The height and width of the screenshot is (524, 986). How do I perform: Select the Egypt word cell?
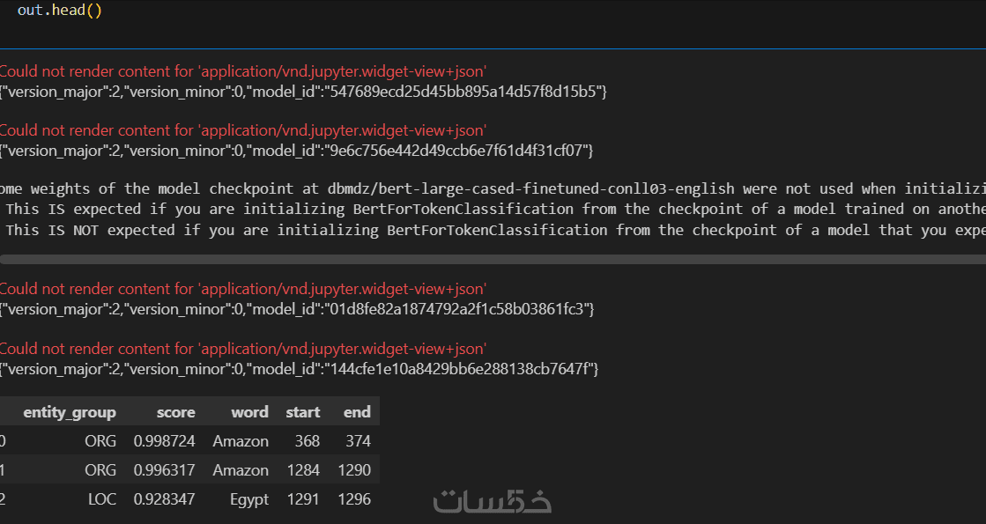(249, 499)
